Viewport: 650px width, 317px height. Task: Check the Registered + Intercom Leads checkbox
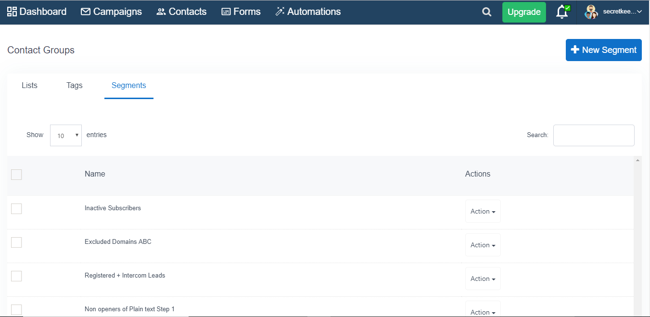click(x=16, y=276)
